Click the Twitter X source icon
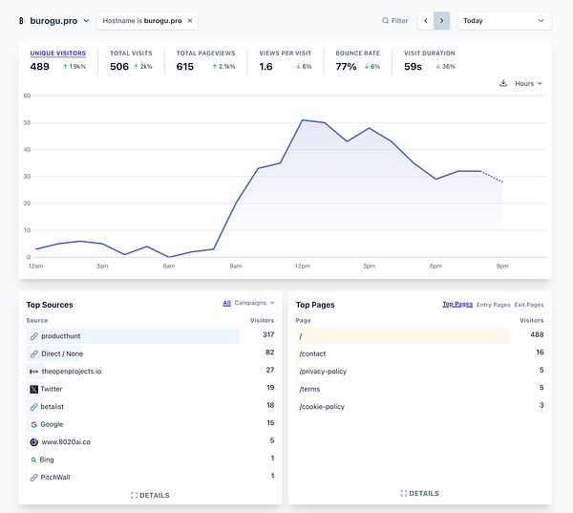 click(33, 389)
